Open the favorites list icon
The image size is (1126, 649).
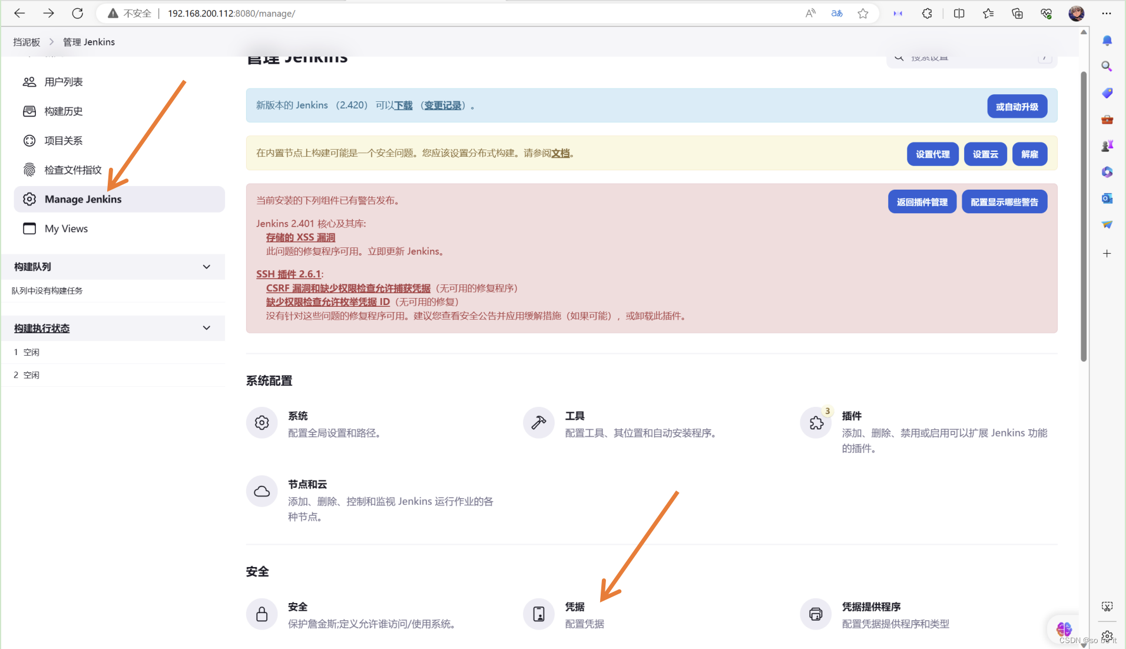coord(988,13)
